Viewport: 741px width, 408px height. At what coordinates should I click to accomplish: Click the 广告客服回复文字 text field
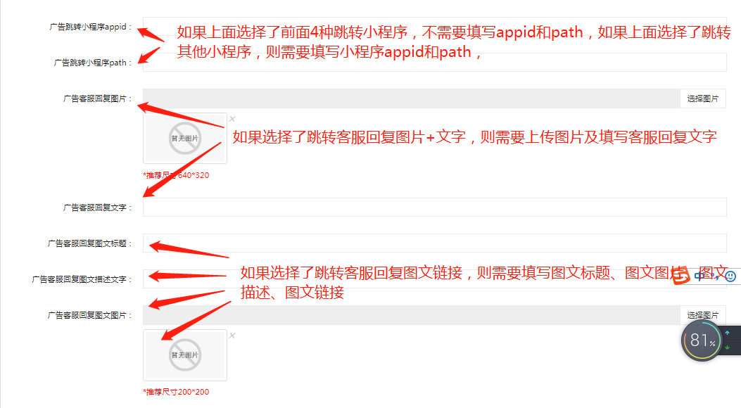click(x=434, y=208)
